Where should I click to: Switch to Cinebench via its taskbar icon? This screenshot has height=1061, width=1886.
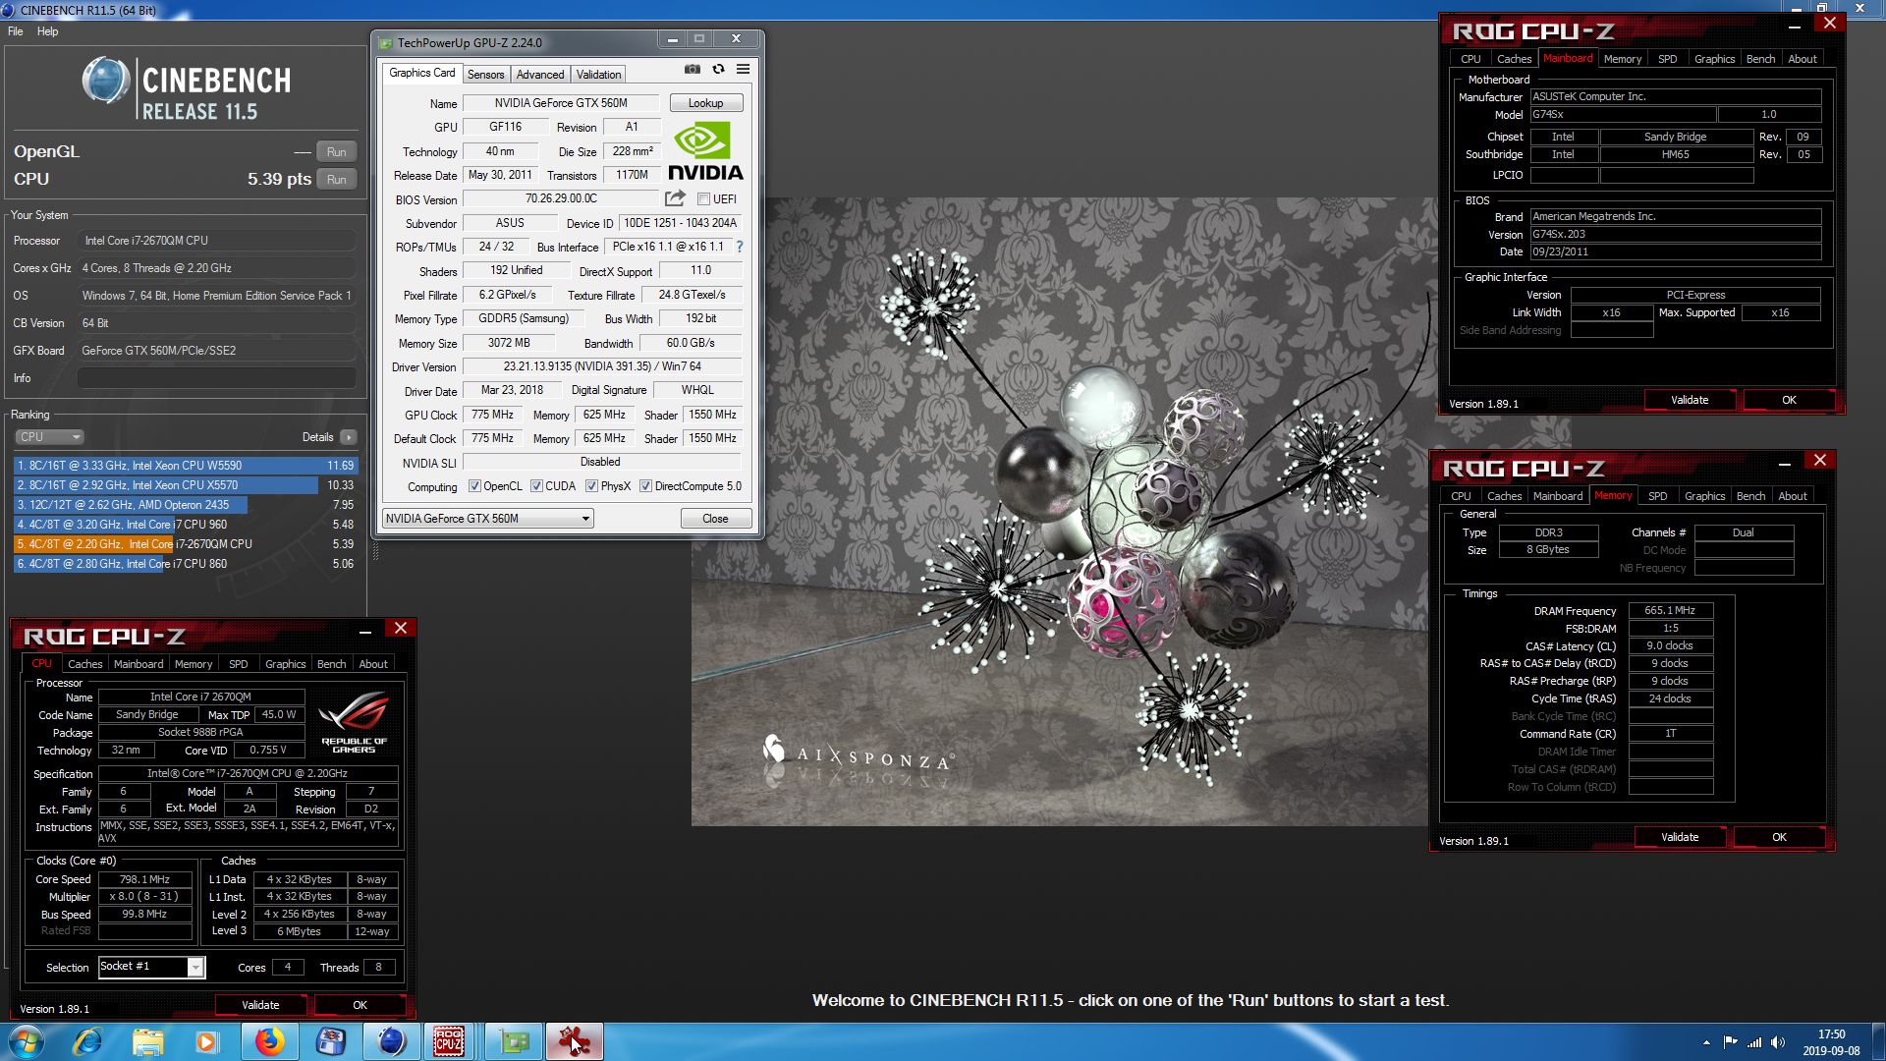391,1041
